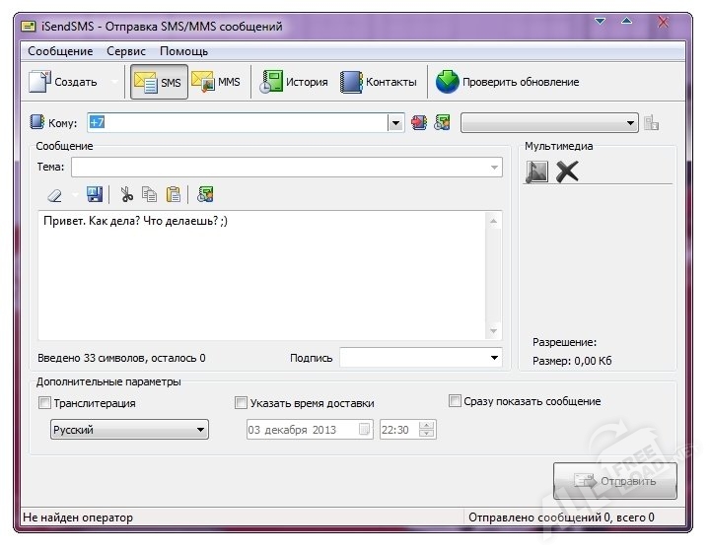
Task: Expand the Кому recipient dropdown arrow
Action: pos(395,123)
